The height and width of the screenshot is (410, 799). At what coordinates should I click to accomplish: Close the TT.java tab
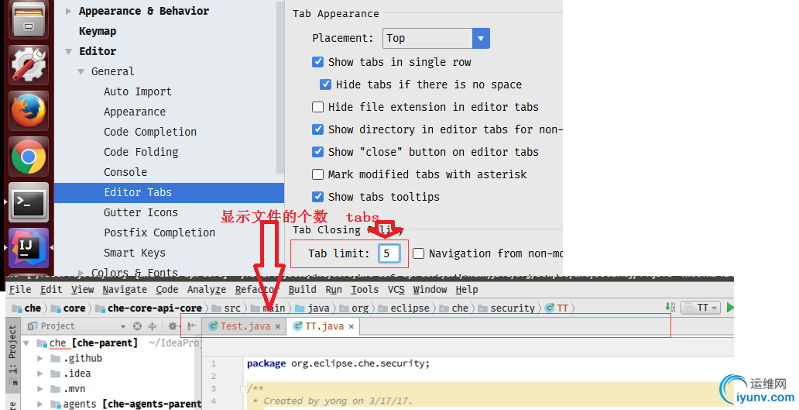[351, 326]
